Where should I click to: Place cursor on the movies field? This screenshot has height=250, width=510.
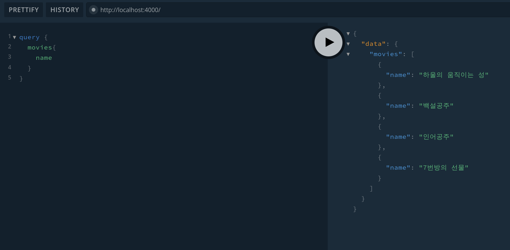pos(40,48)
